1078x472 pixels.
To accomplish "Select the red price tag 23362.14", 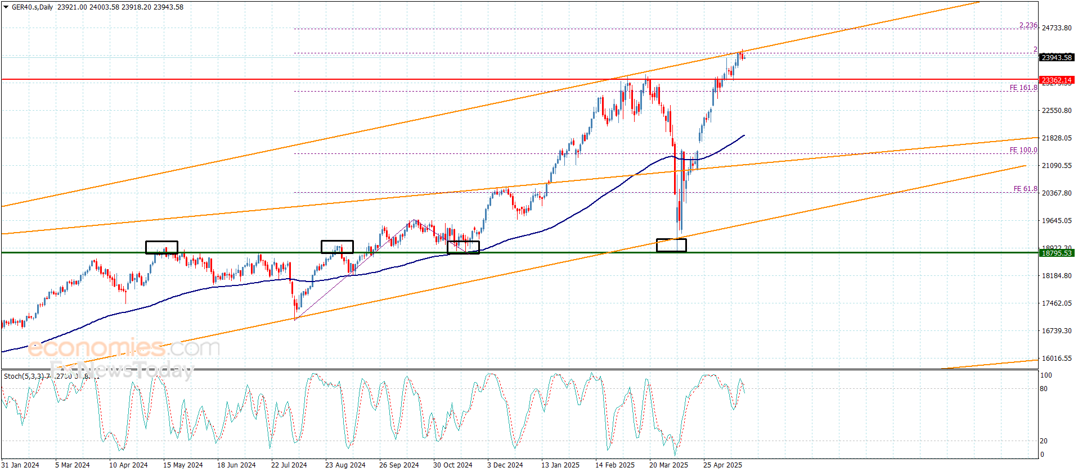I will pyautogui.click(x=1057, y=80).
